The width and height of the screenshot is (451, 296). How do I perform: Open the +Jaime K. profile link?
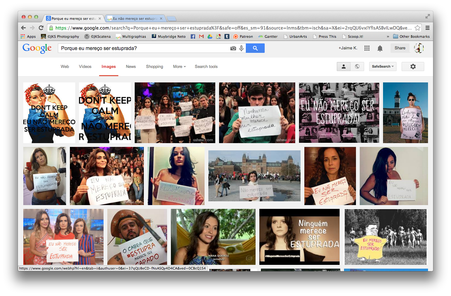click(x=348, y=48)
